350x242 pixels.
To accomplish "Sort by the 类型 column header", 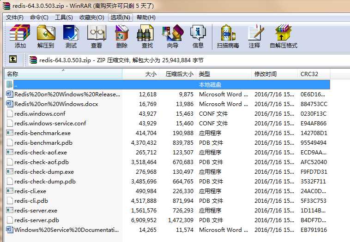I will pos(224,74).
